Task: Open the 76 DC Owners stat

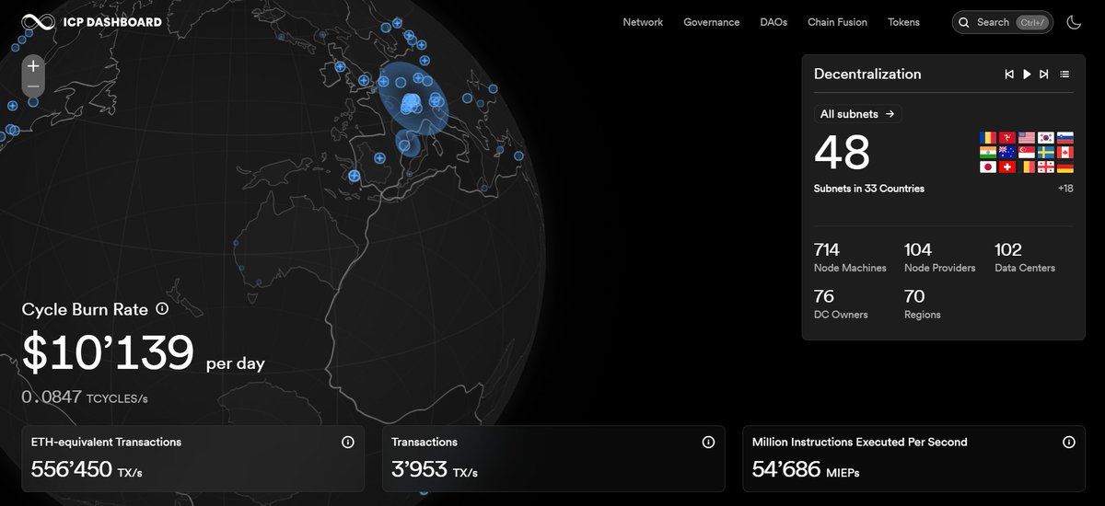Action: pyautogui.click(x=841, y=305)
